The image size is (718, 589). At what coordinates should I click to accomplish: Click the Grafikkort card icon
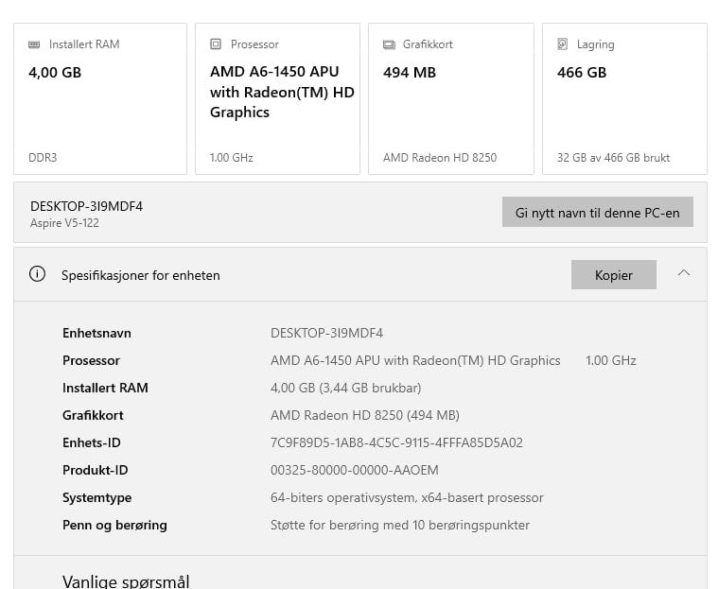pyautogui.click(x=389, y=44)
